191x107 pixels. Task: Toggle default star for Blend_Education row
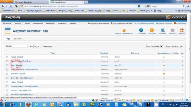pyautogui.click(x=164, y=70)
